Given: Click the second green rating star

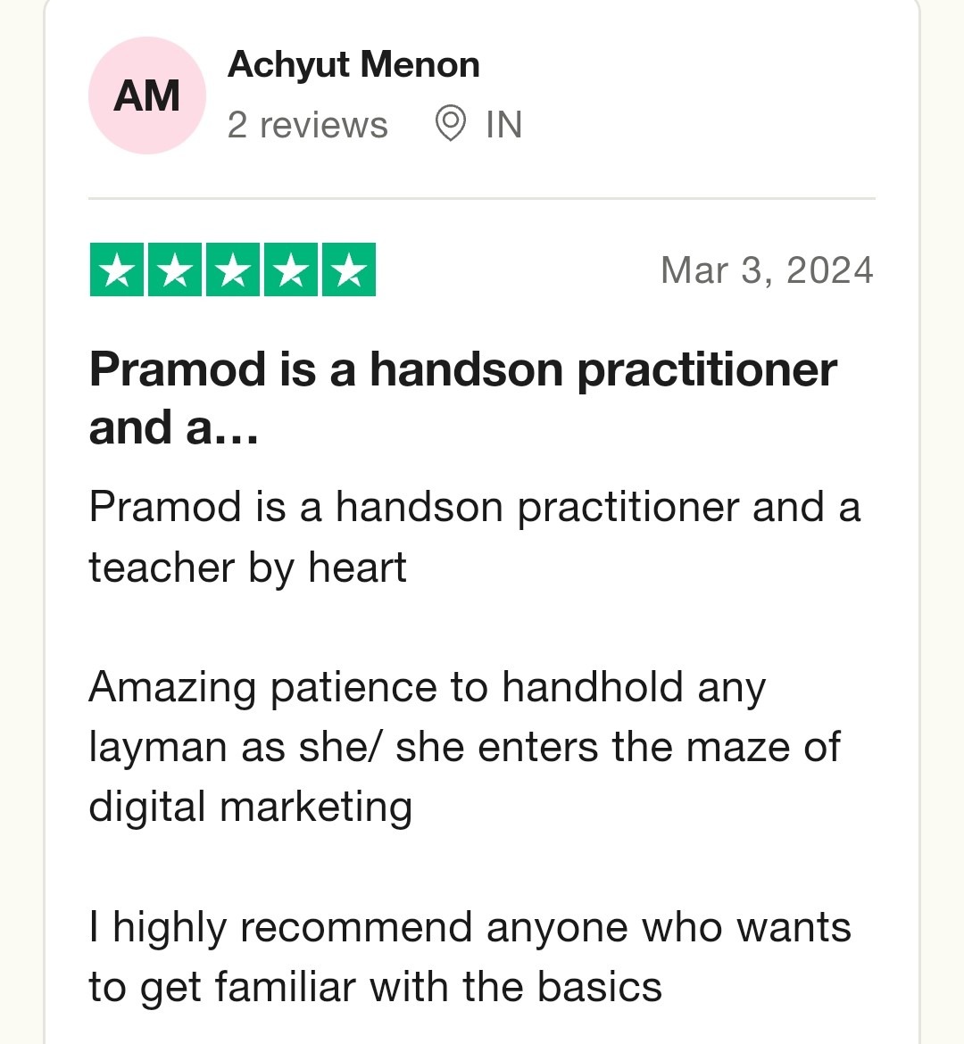Looking at the screenshot, I should (x=175, y=269).
